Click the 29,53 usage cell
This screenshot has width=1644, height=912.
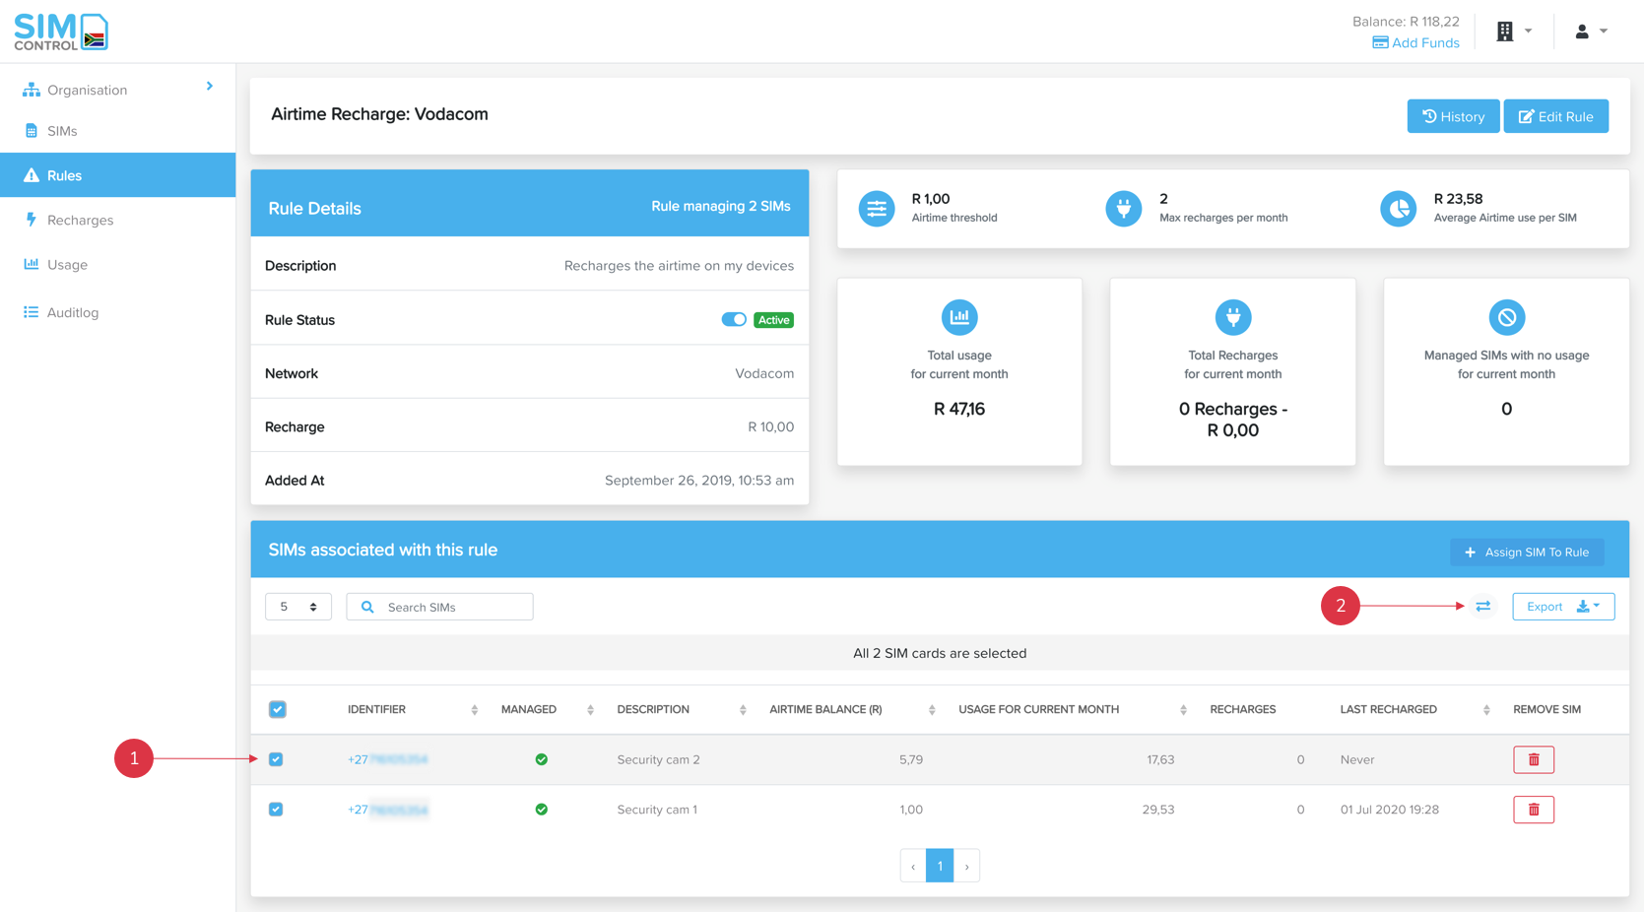[x=1158, y=810]
